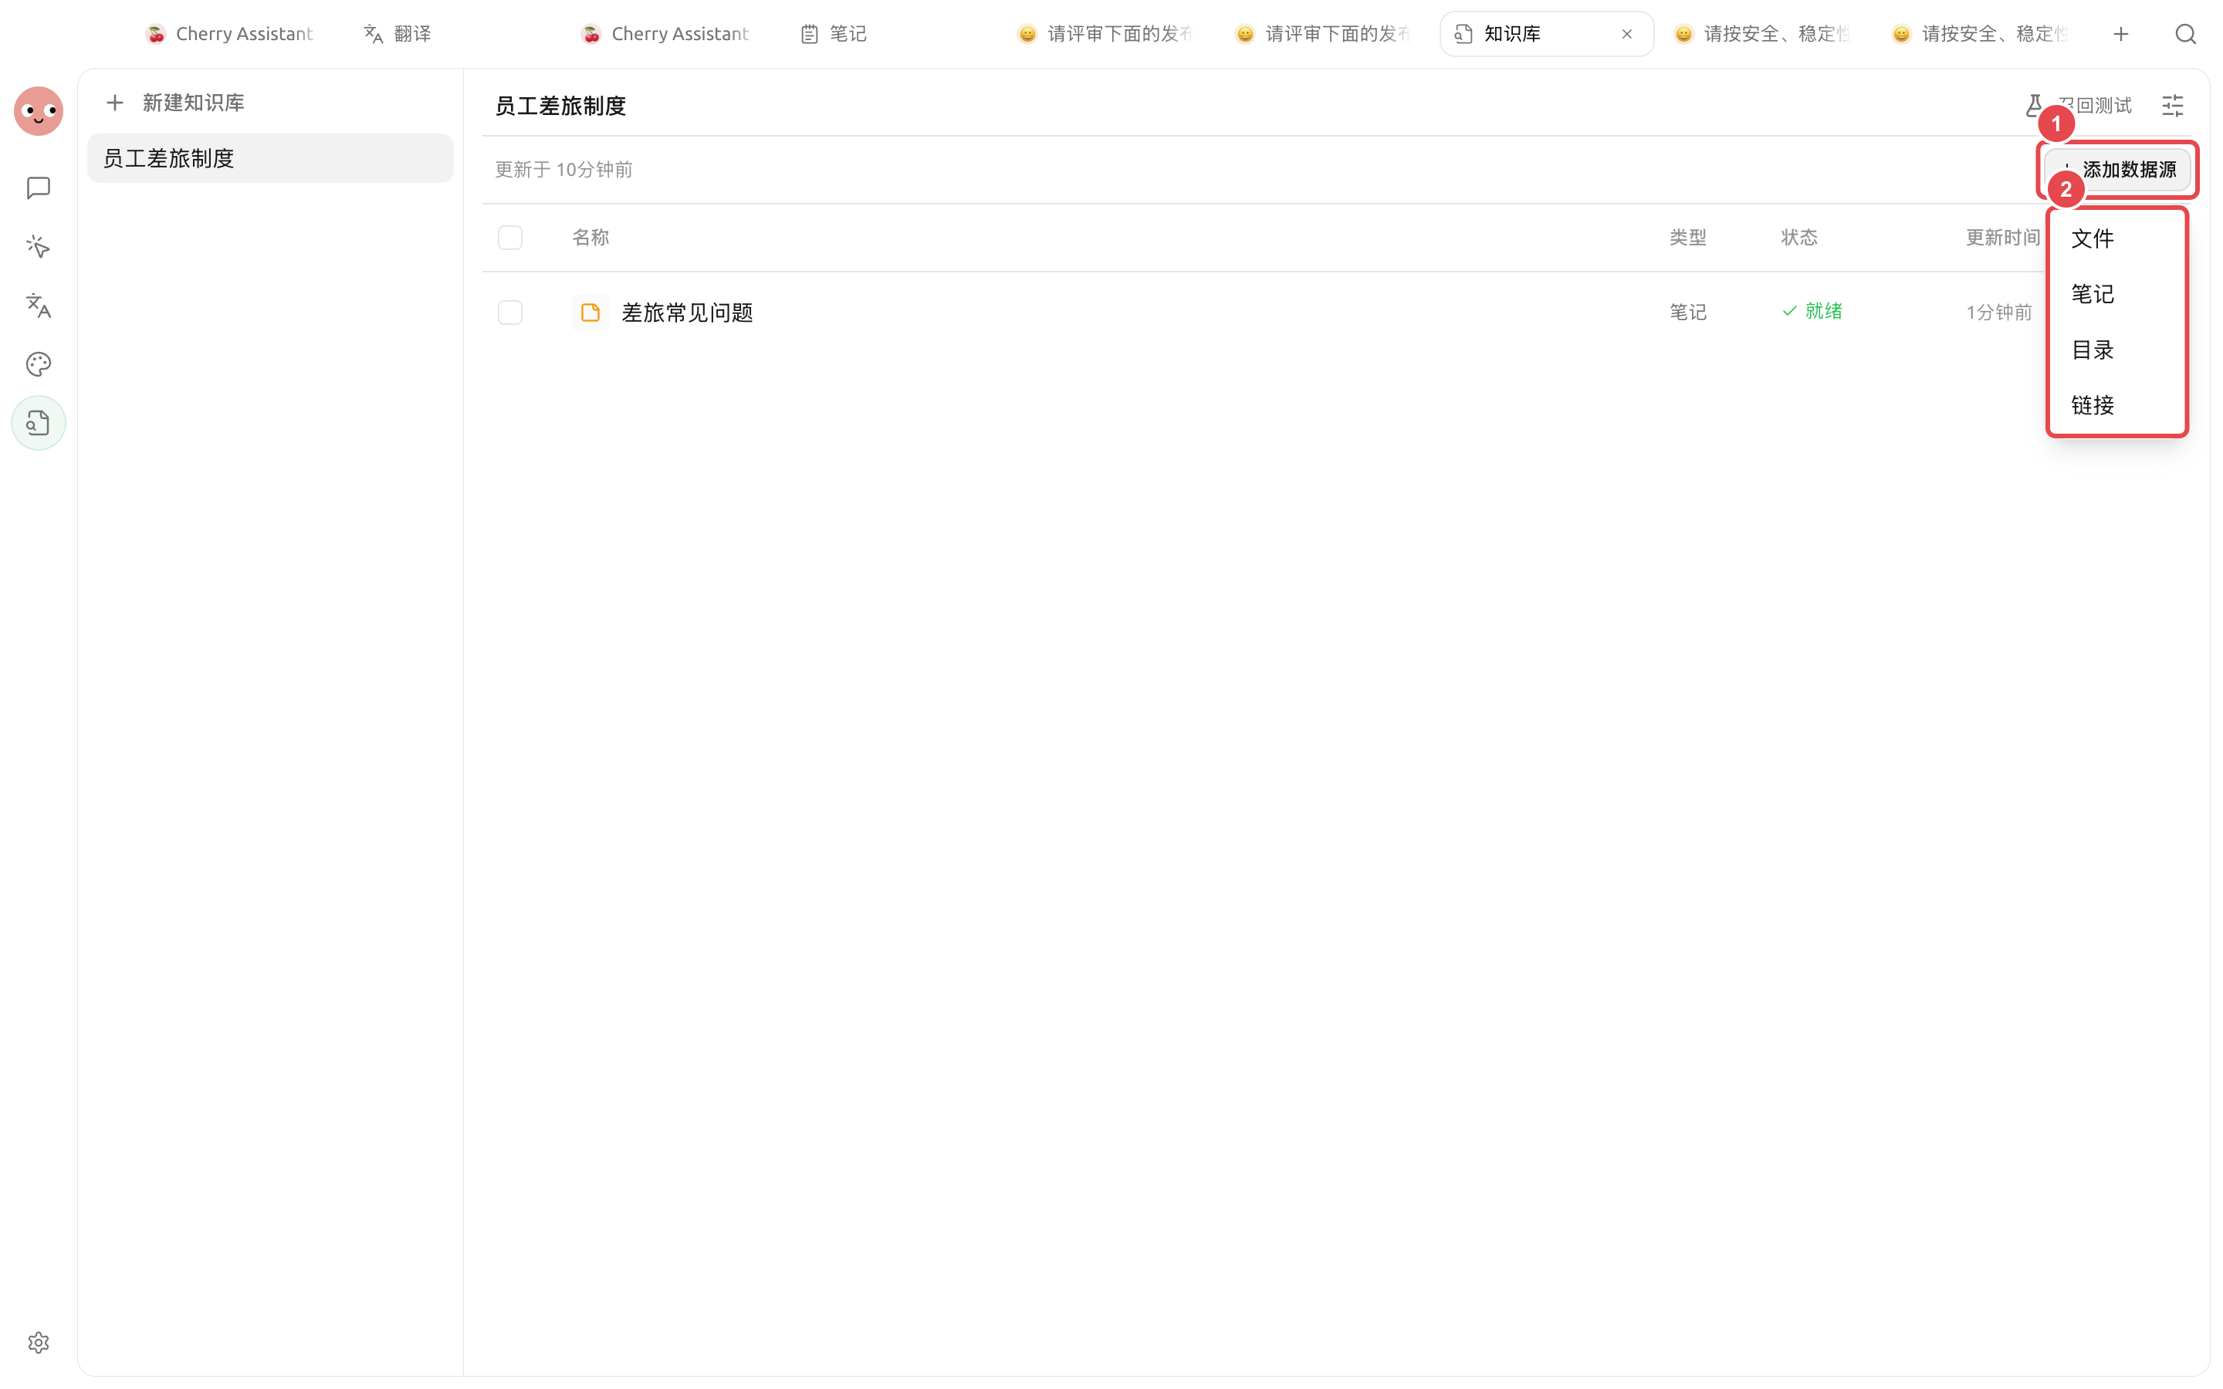The width and height of the screenshot is (2223, 1389).
Task: Open settings gear in the sidebar
Action: point(39,1342)
